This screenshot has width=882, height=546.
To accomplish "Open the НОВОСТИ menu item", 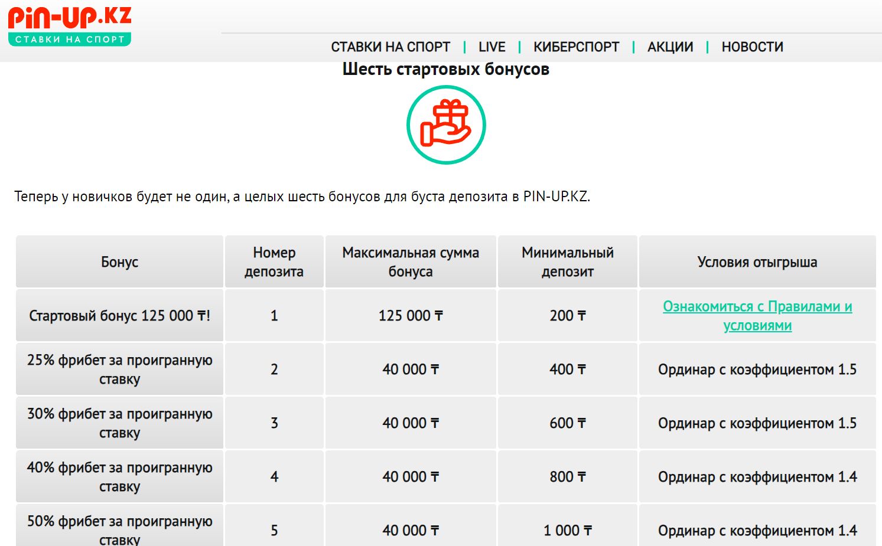I will click(752, 47).
